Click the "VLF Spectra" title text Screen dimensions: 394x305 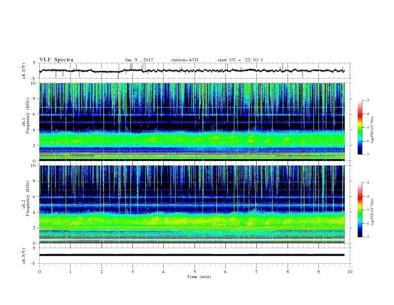(x=56, y=60)
